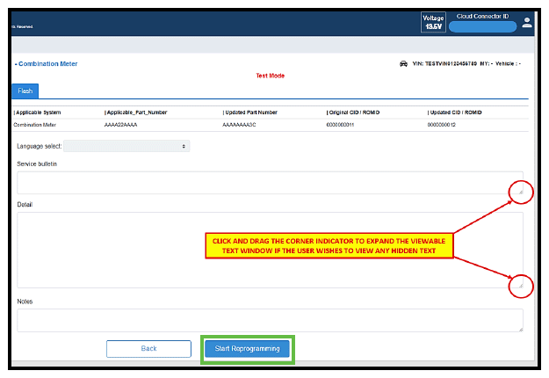Click the Notes box resize corner handle
The width and height of the screenshot is (549, 378).
tap(519, 328)
